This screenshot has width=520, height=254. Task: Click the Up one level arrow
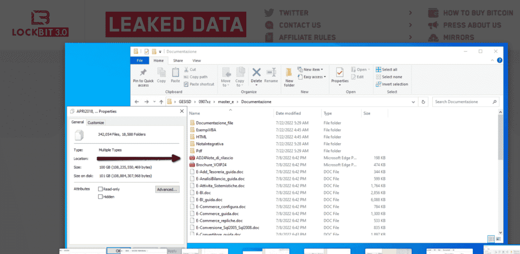161,102
